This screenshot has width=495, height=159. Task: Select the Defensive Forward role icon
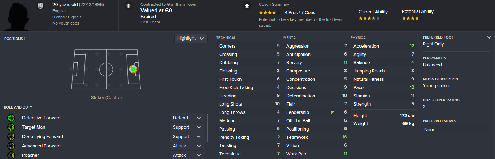click(11, 118)
